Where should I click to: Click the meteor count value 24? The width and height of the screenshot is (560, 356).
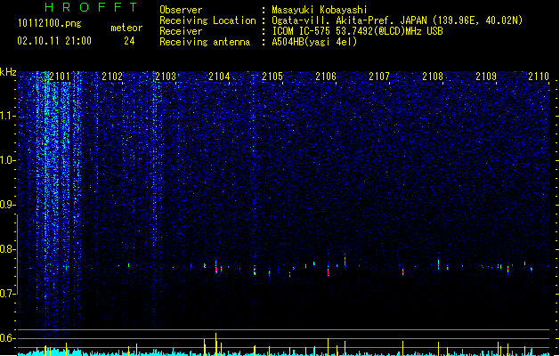coord(129,41)
